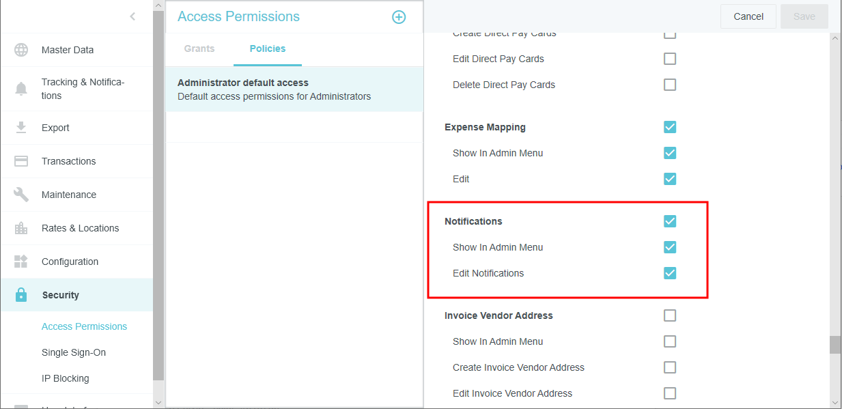The width and height of the screenshot is (842, 409).
Task: Open the IP Blocking page
Action: 66,378
